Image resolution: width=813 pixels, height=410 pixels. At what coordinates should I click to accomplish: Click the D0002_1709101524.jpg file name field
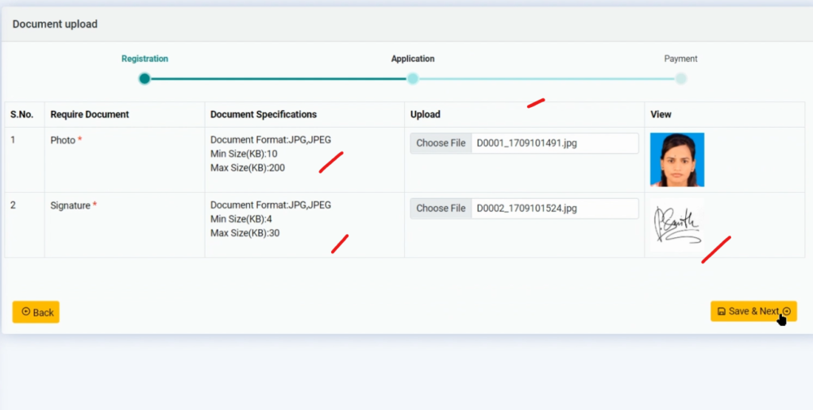point(554,209)
